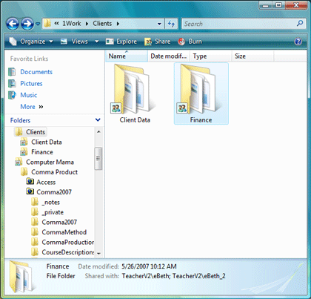Click the Refresh button
311x299 pixels.
(x=171, y=24)
